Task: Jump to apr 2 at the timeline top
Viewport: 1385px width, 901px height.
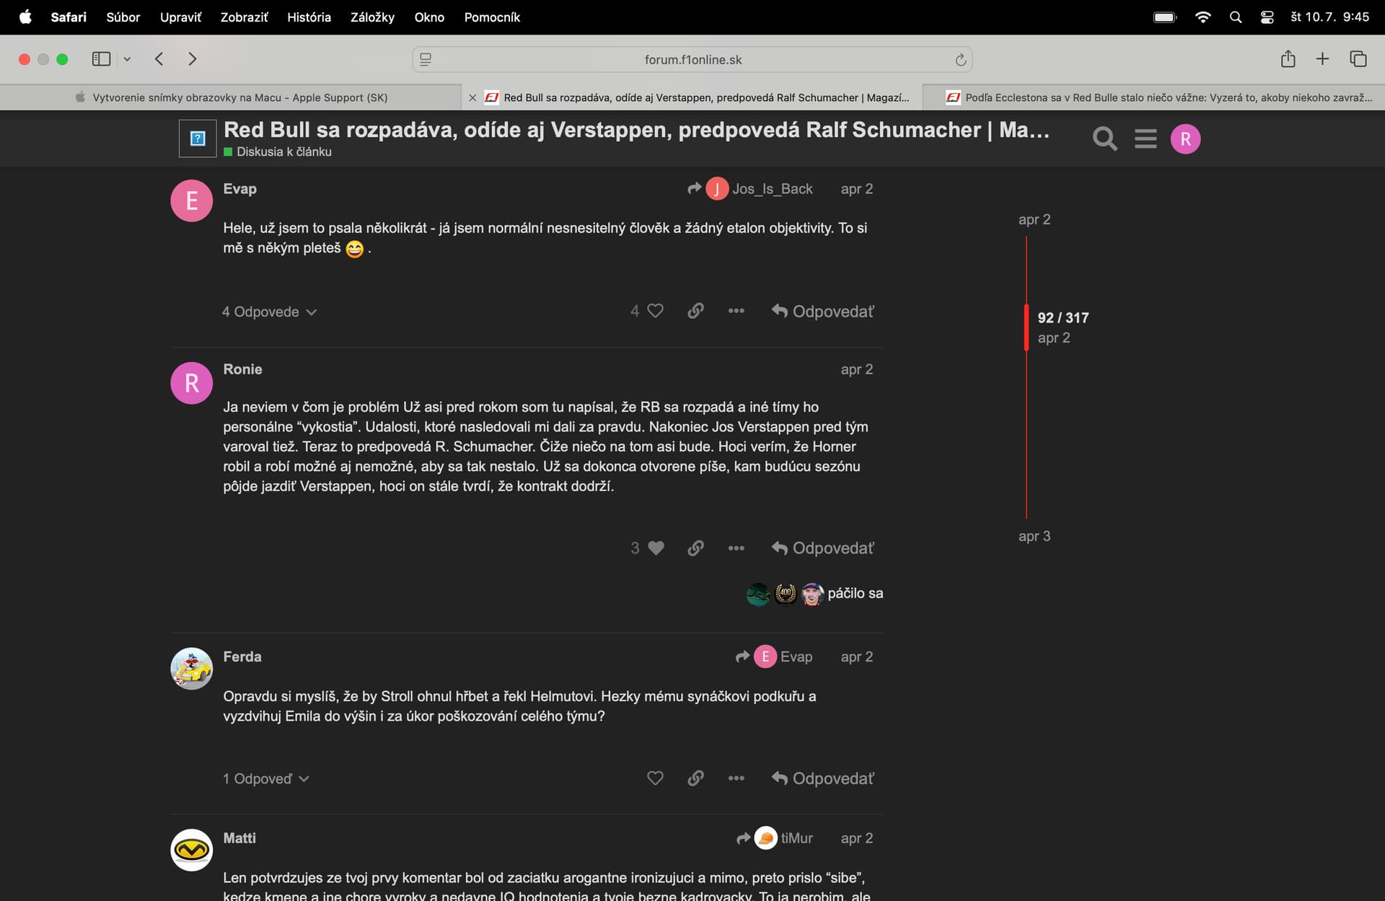Action: (x=1034, y=219)
